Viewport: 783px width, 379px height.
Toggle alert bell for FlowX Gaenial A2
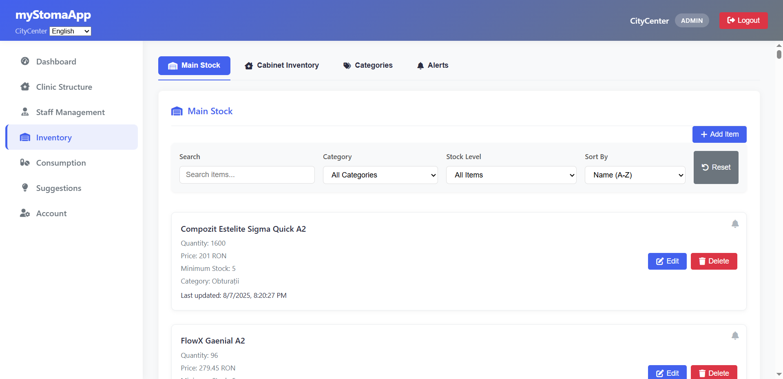click(735, 335)
